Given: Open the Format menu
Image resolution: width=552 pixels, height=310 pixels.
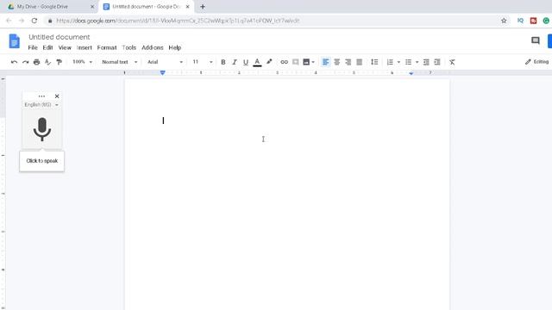Looking at the screenshot, I should pos(107,47).
